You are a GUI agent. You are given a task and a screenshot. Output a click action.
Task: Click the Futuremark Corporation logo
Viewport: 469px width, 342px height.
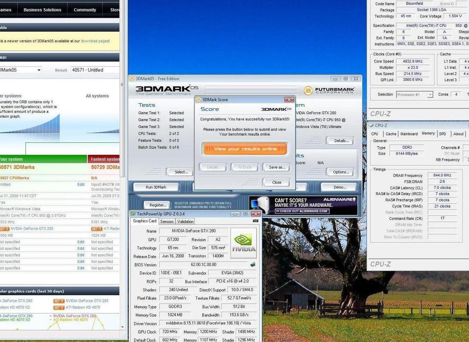329,90
